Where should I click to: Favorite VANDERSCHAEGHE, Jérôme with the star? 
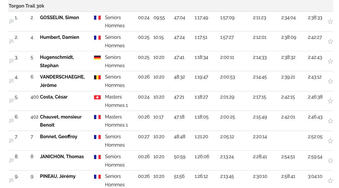point(330,81)
